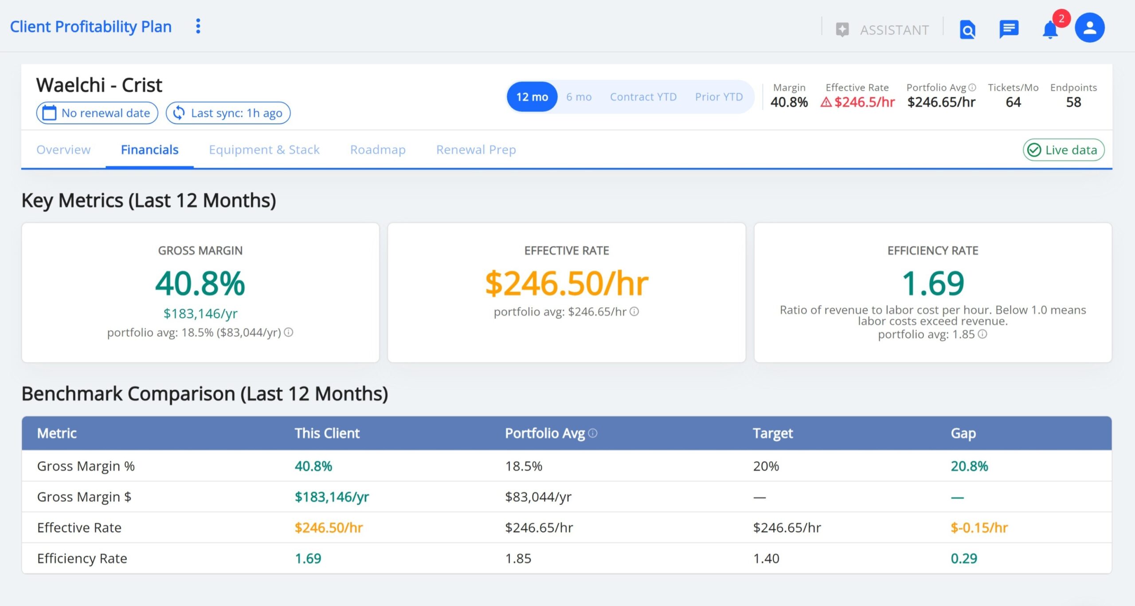
Task: Select the 12 mo time range
Action: click(x=532, y=97)
